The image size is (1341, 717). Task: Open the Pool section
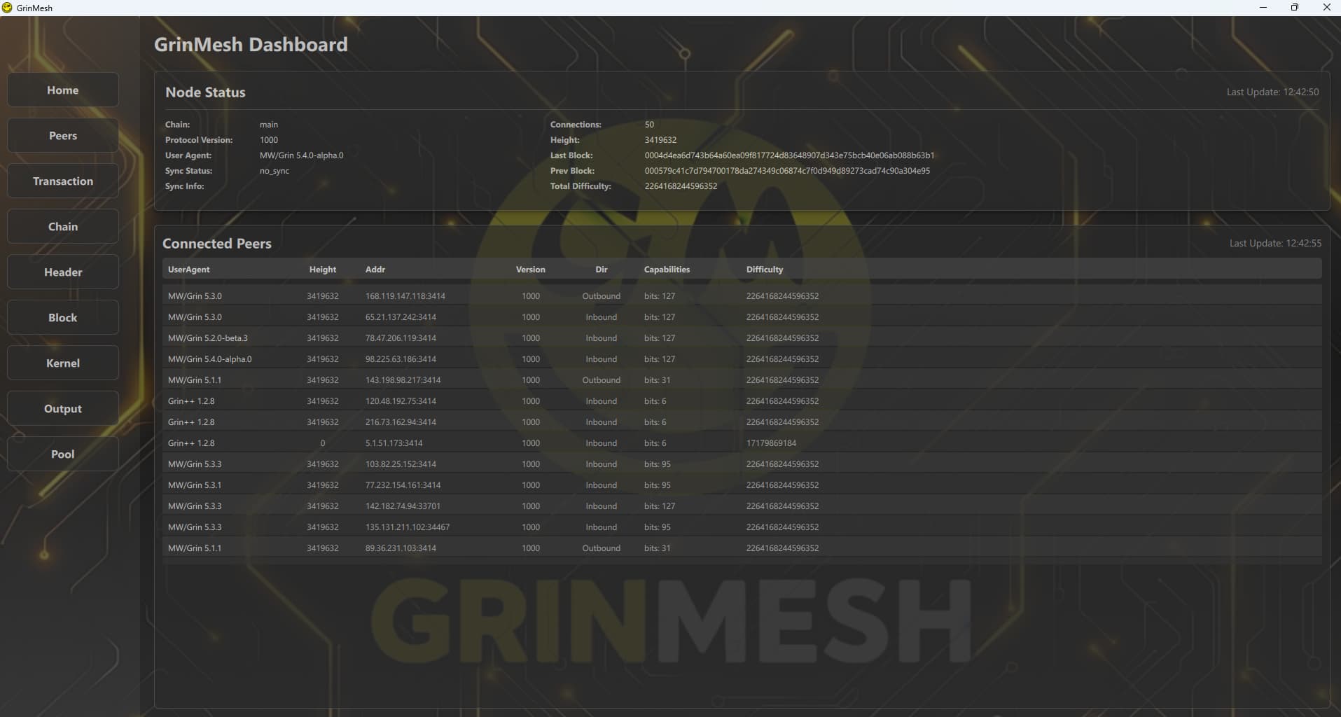[x=63, y=454]
